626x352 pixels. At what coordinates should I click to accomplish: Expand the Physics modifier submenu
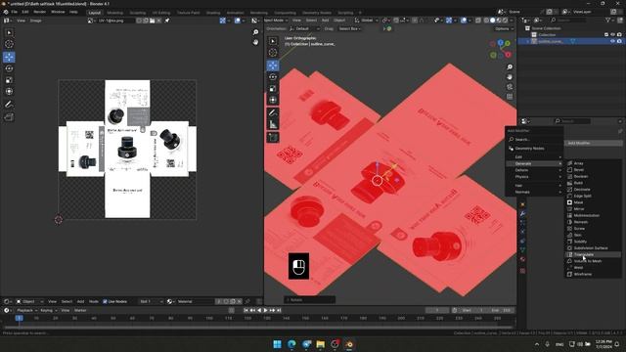534,176
